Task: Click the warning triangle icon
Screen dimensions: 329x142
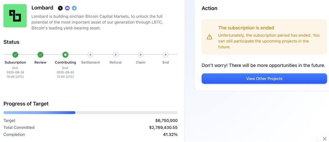Action: pyautogui.click(x=209, y=37)
